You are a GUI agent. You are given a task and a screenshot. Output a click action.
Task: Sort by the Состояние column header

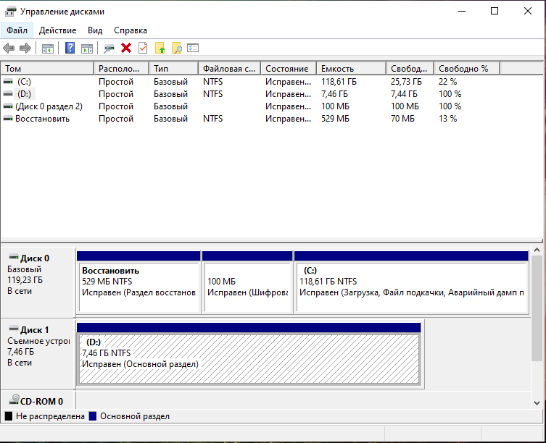tap(289, 69)
